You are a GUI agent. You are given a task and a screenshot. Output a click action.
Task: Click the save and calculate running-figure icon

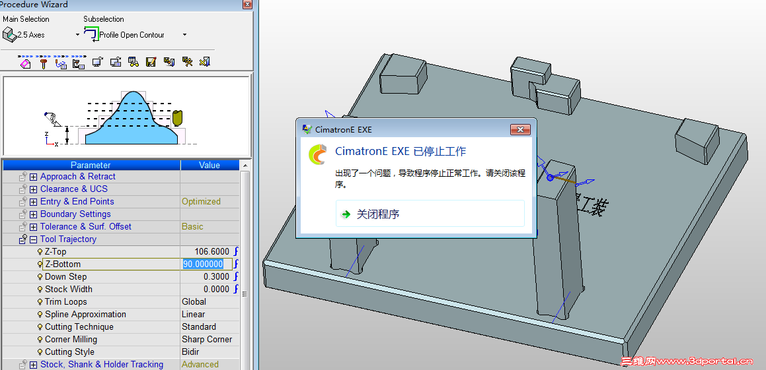tap(187, 62)
